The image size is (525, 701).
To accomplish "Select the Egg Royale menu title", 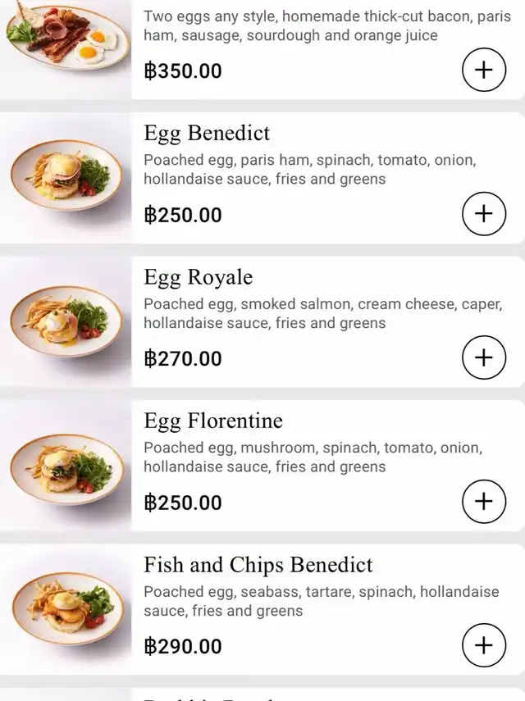I will pyautogui.click(x=199, y=277).
